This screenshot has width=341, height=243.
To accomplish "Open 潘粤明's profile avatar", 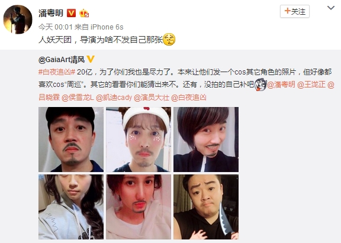I will click(x=18, y=20).
